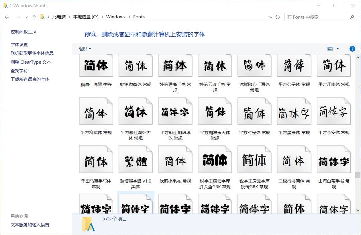Click the refresh address bar icon

coord(278,17)
